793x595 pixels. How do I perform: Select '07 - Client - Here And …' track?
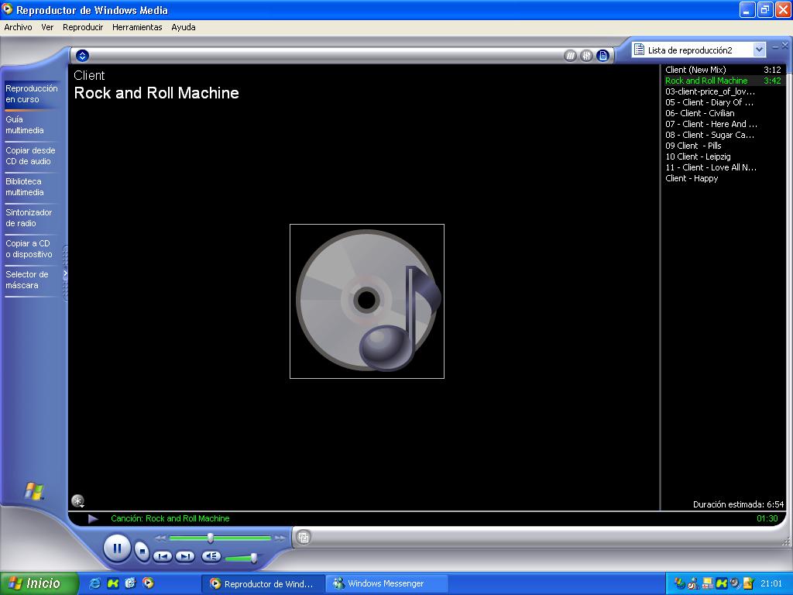click(723, 124)
